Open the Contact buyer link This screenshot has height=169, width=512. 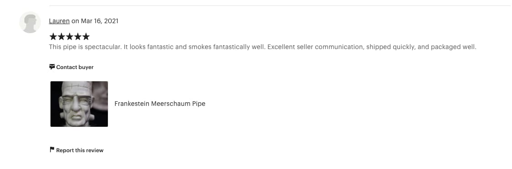tap(71, 67)
